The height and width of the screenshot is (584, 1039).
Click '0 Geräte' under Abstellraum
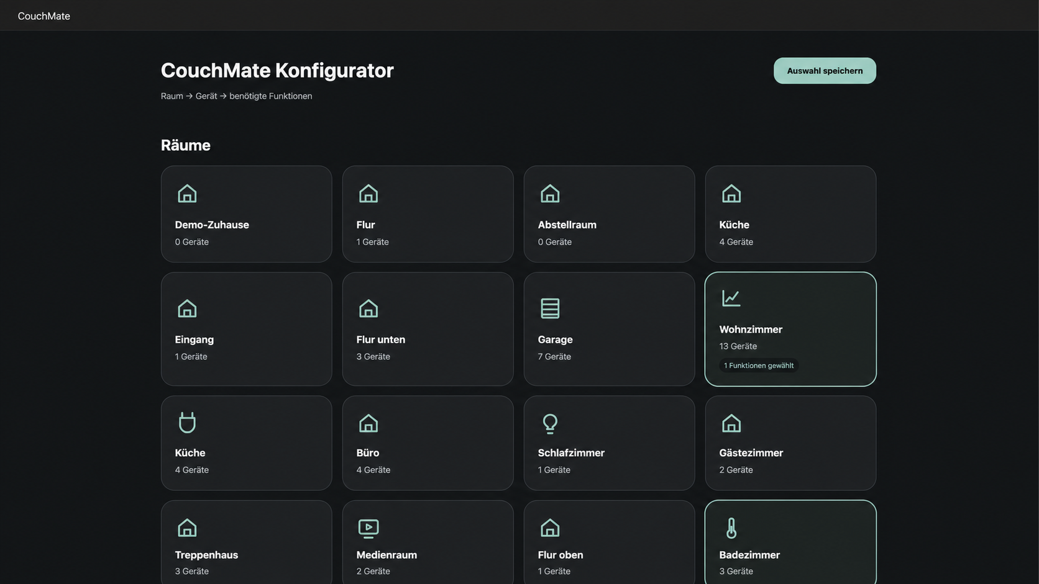[555, 242]
